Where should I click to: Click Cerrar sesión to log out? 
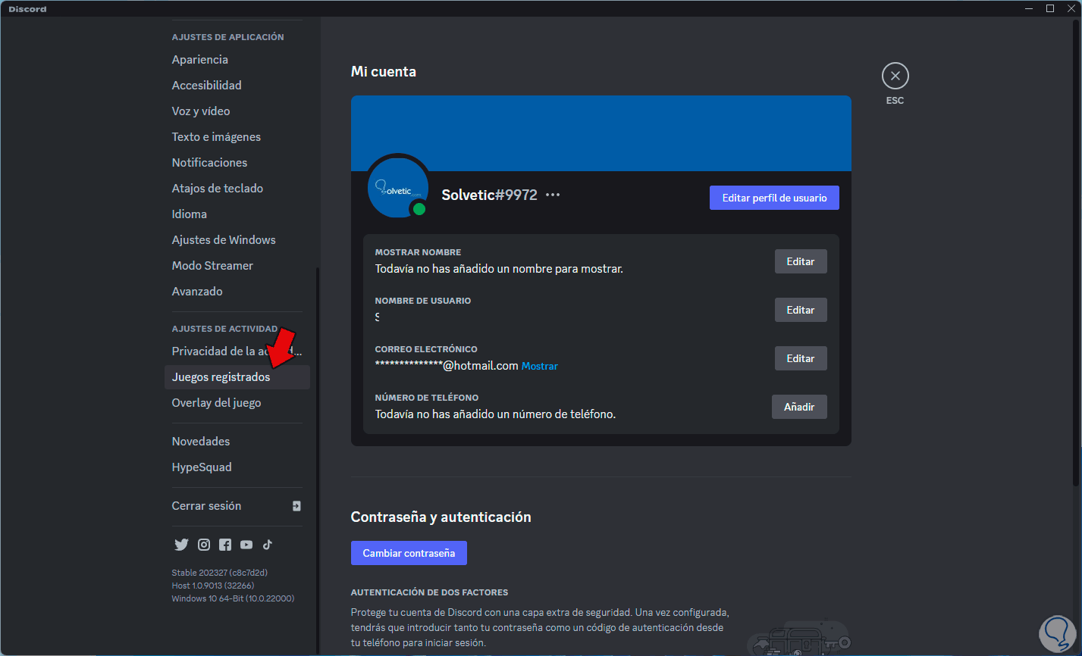237,506
